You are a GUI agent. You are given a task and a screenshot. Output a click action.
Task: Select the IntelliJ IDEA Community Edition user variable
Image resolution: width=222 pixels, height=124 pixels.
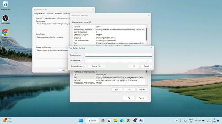click(109, 29)
